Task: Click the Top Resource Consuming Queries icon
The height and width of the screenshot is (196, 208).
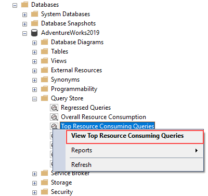Action: click(54, 126)
